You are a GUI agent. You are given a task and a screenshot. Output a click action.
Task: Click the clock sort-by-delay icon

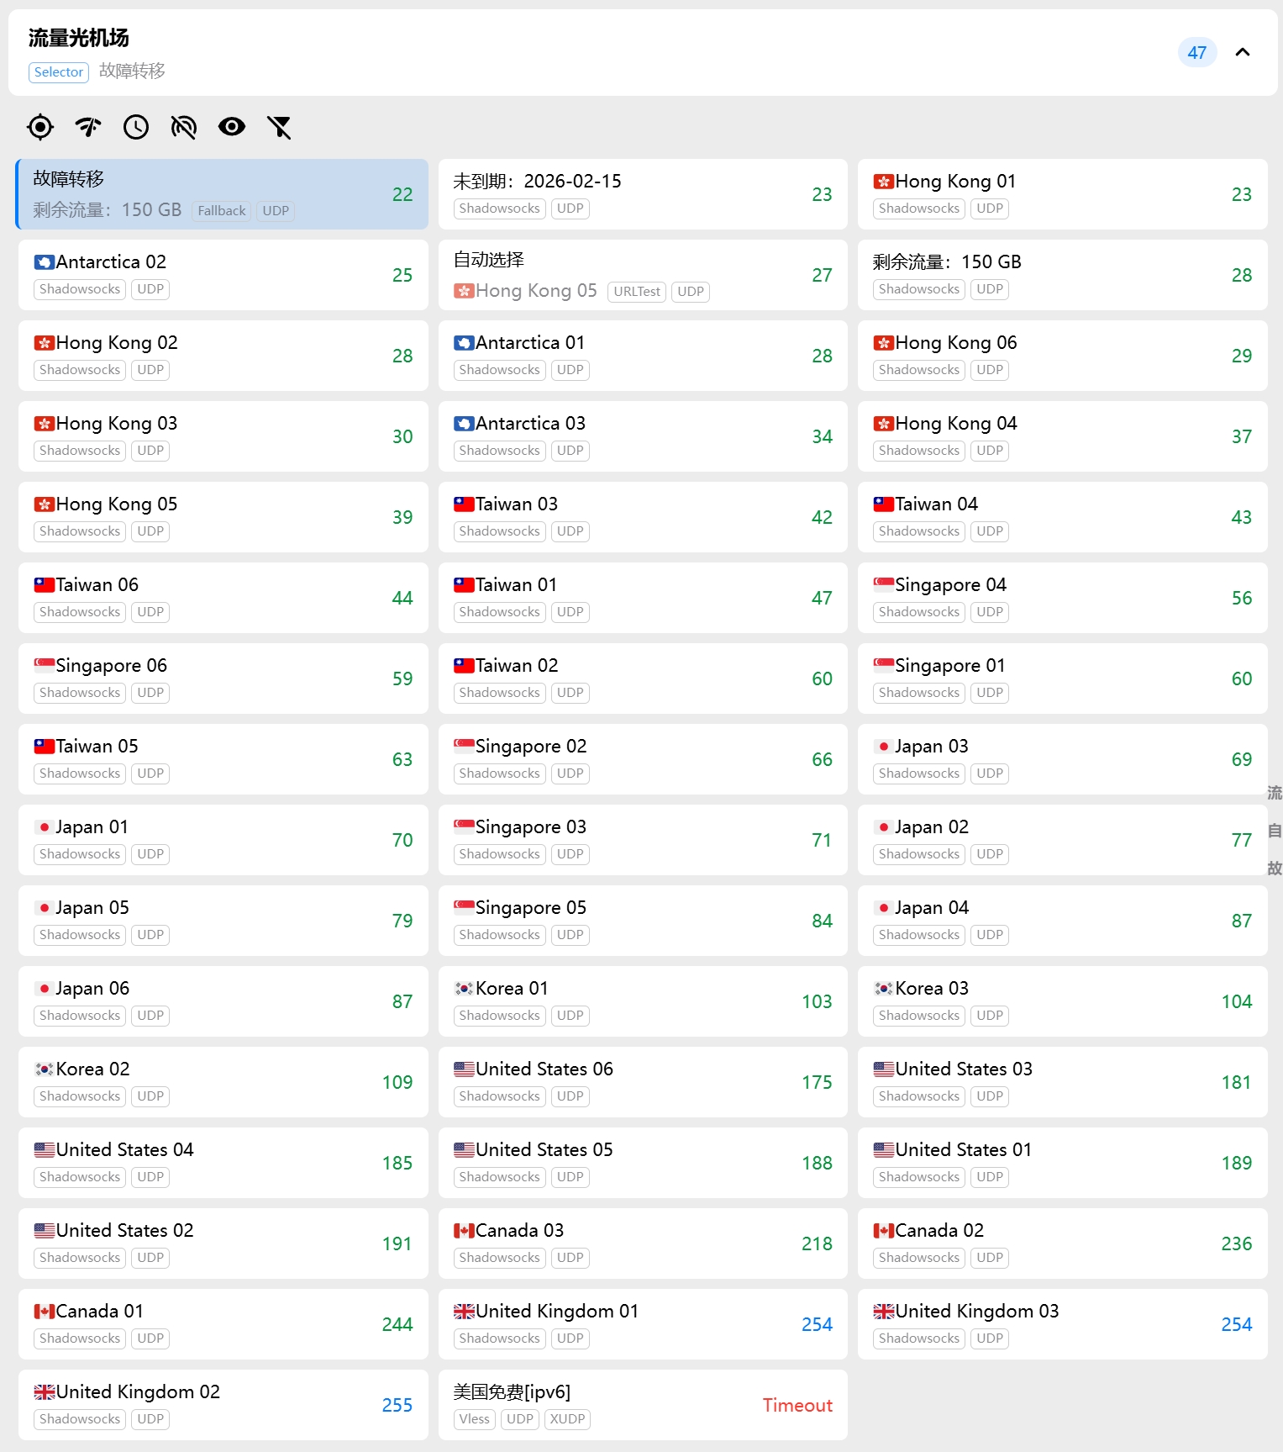(135, 127)
